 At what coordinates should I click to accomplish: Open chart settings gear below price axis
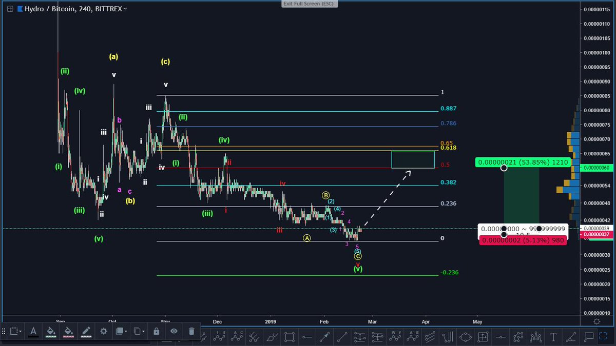click(x=596, y=321)
